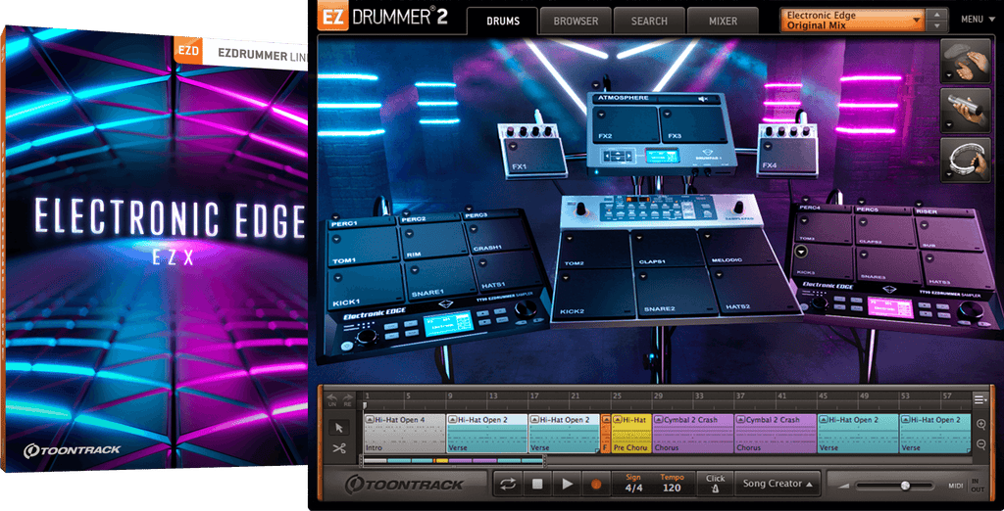This screenshot has height=511, width=1004.
Task: Hit the CLAPS2 pad
Action: tap(883, 232)
